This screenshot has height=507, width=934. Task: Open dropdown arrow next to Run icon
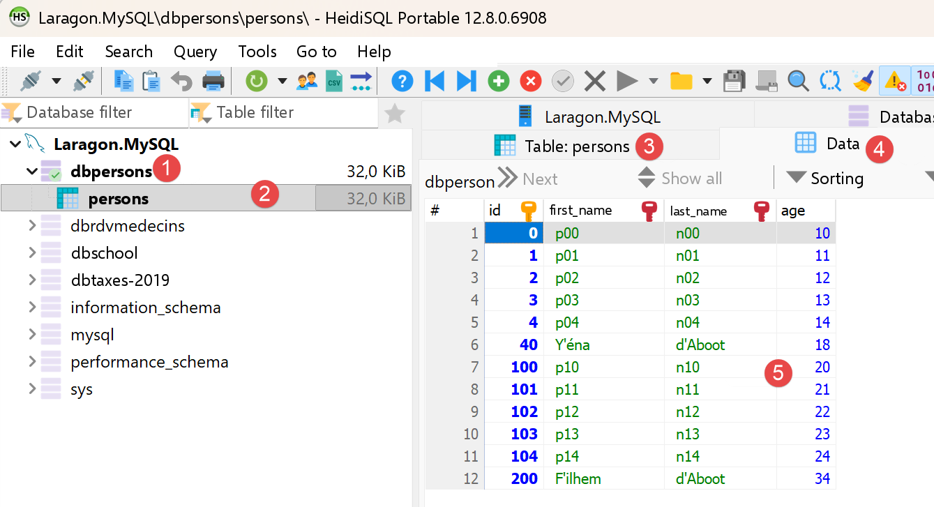tap(654, 81)
